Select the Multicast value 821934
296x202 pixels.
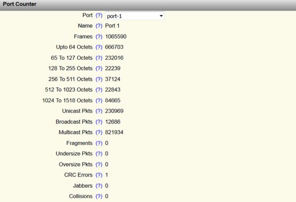[114, 132]
